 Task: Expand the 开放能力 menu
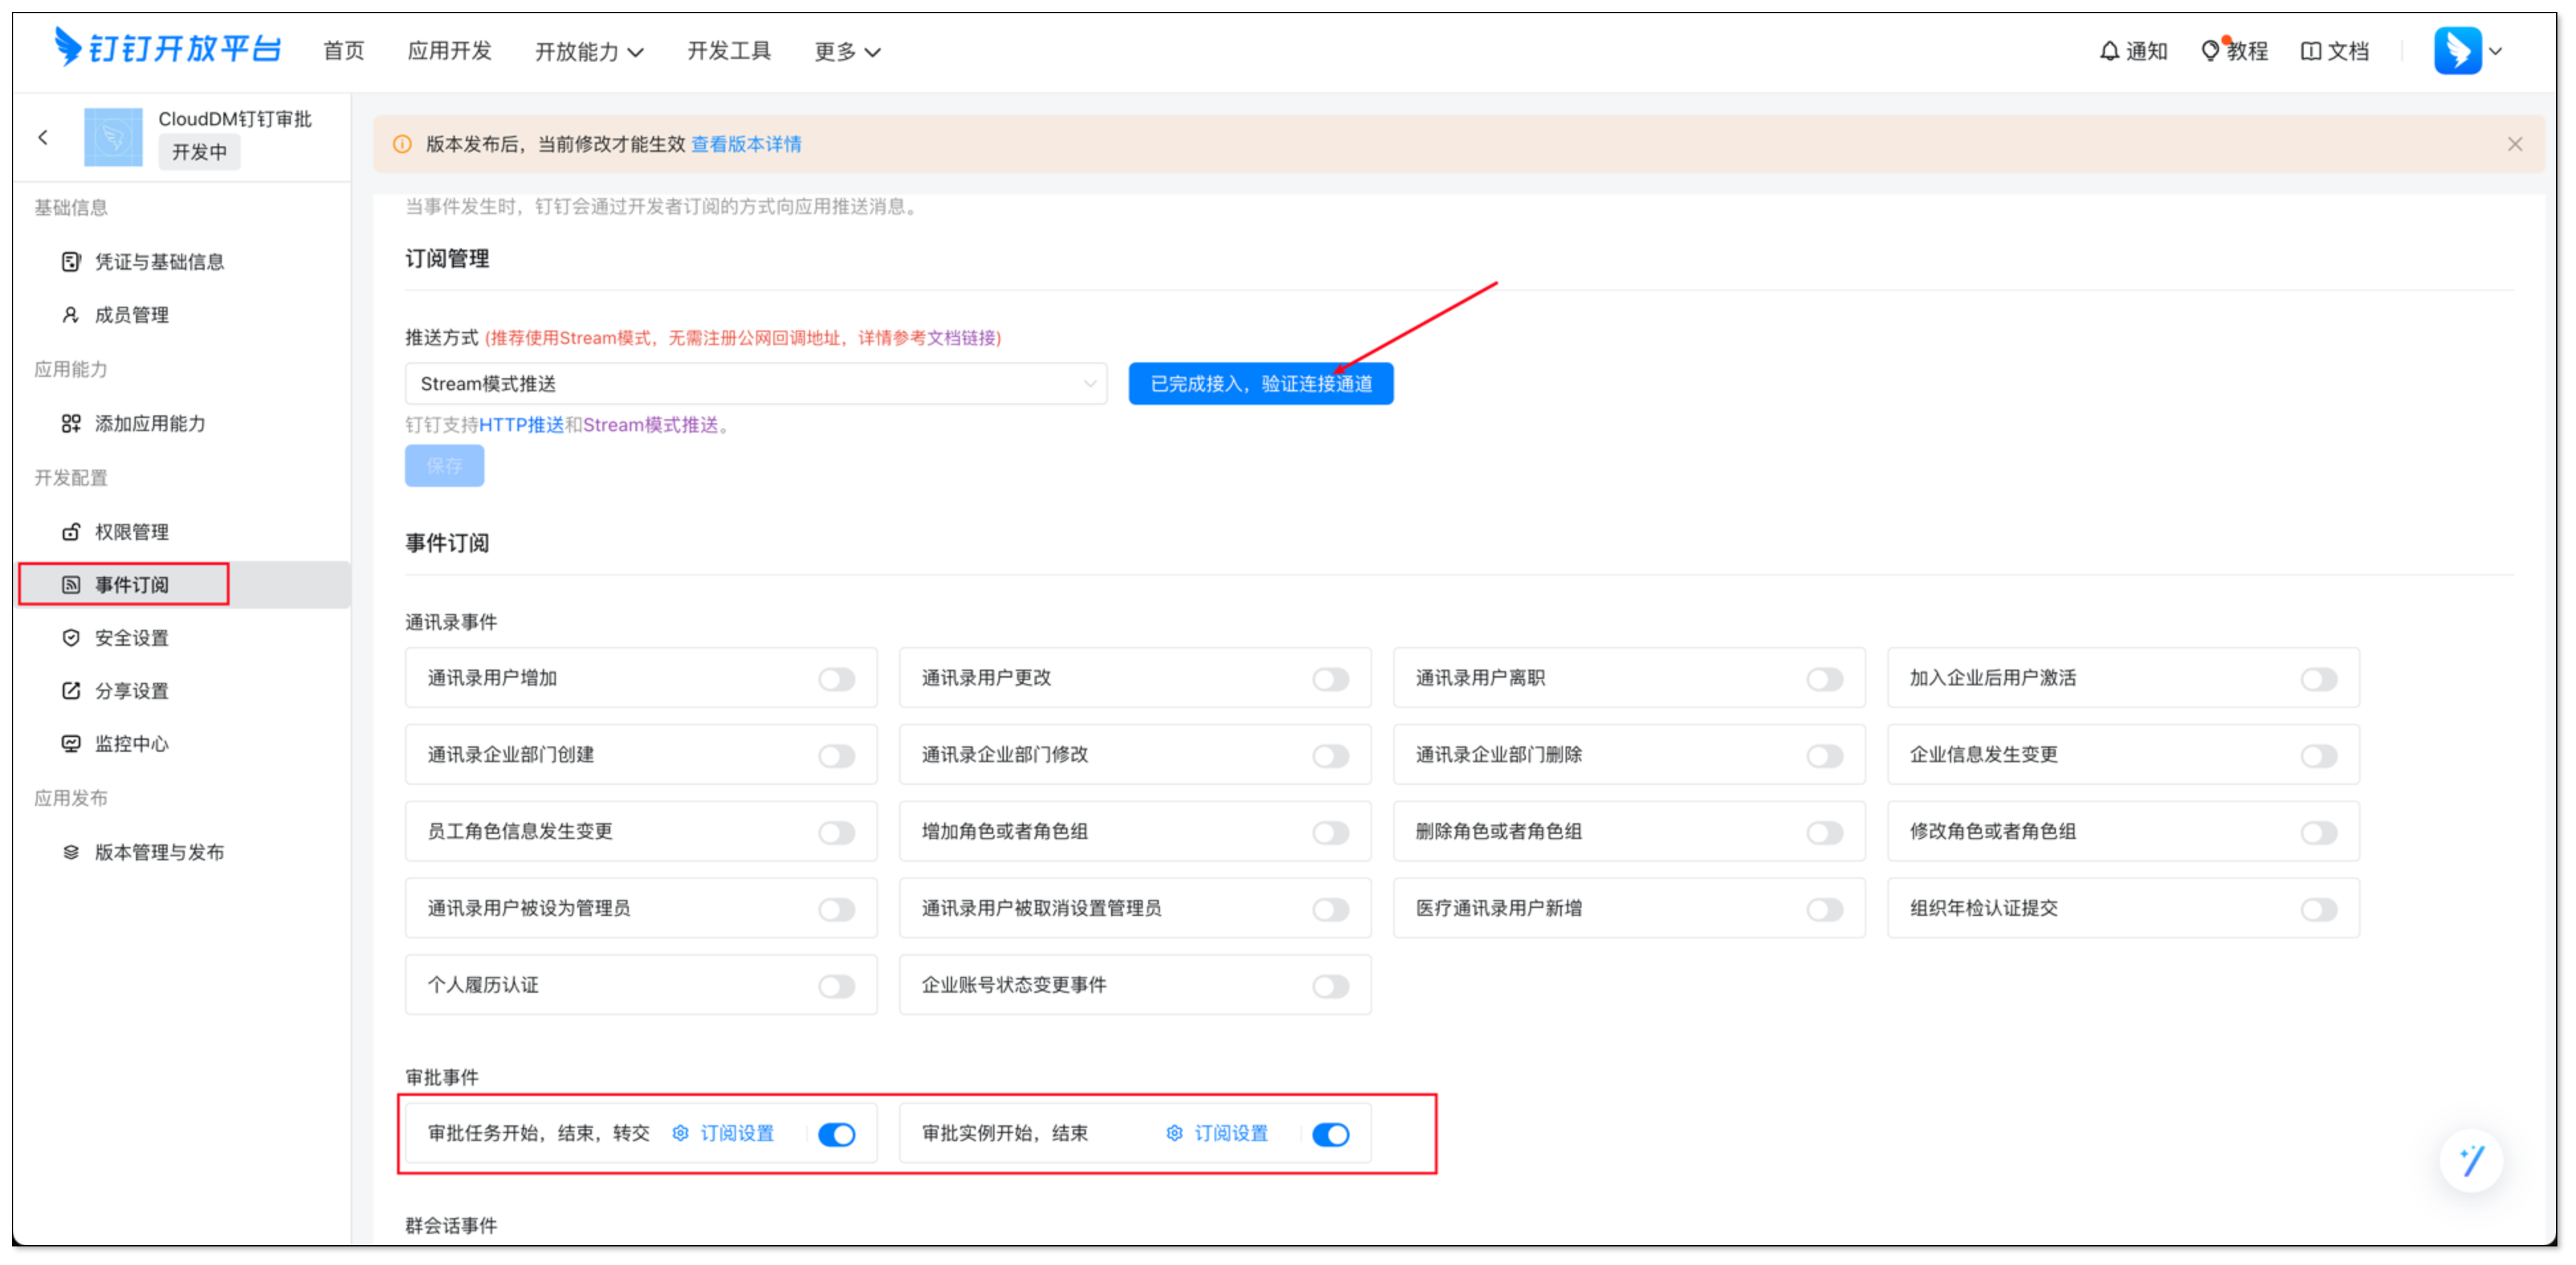589,52
